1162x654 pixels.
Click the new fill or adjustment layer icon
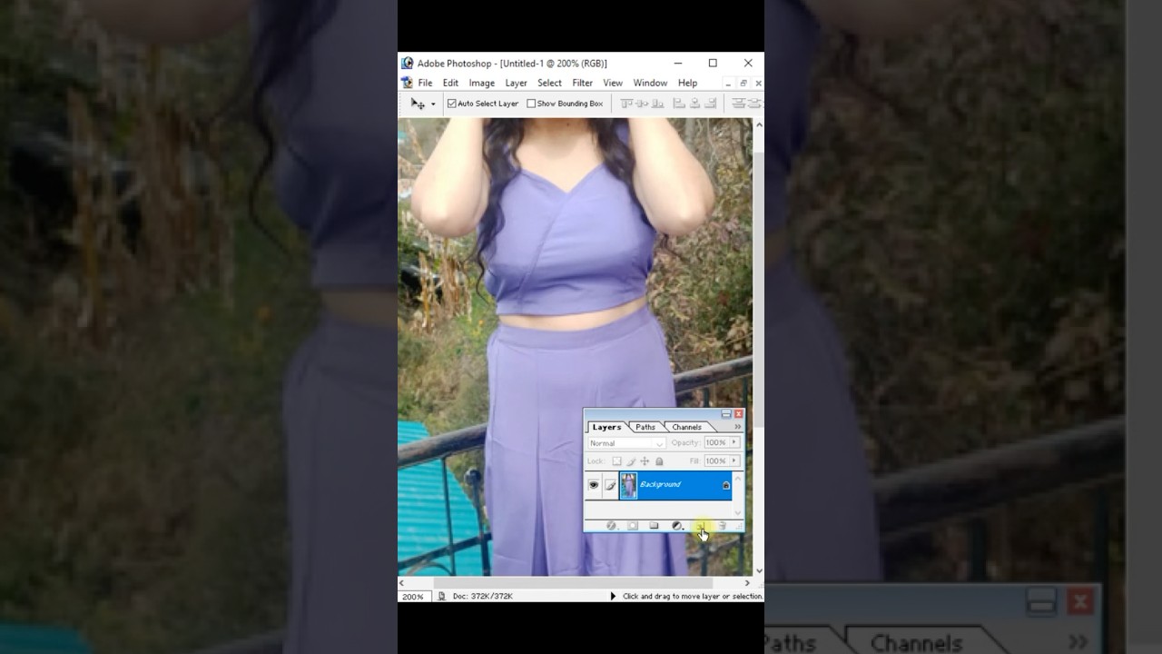point(677,526)
